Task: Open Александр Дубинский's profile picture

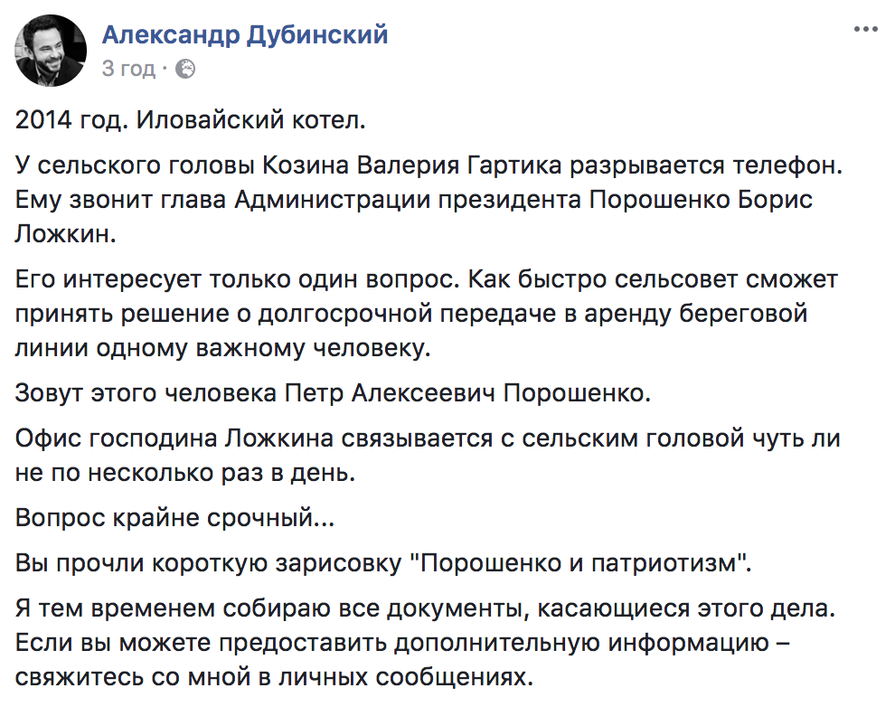Action: click(51, 51)
